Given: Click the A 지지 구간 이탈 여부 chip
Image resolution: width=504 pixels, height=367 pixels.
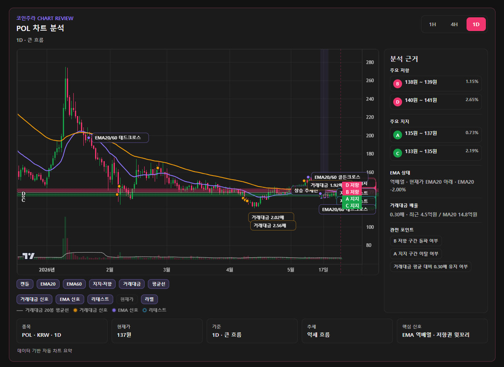Looking at the screenshot, I should coord(416,254).
